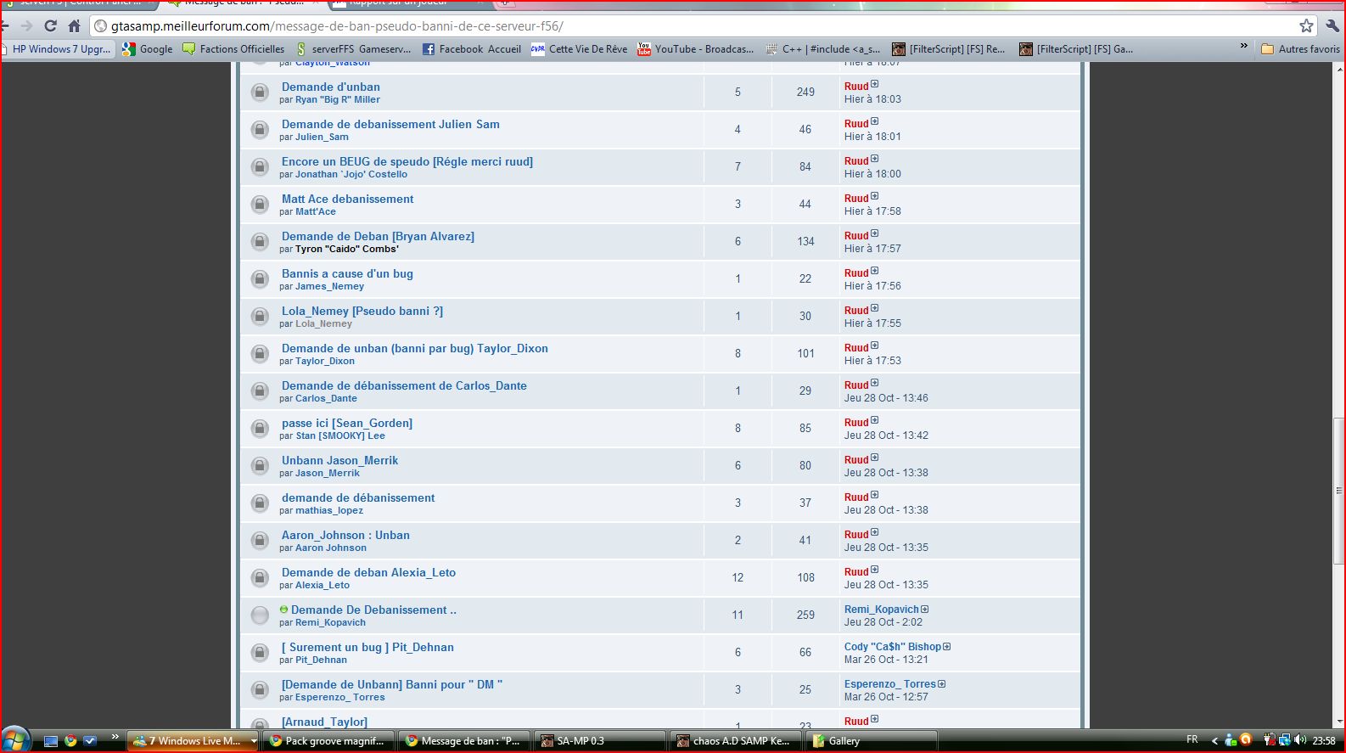Open topic Demande De Debanissement ..
The width and height of the screenshot is (1346, 753).
click(x=373, y=610)
